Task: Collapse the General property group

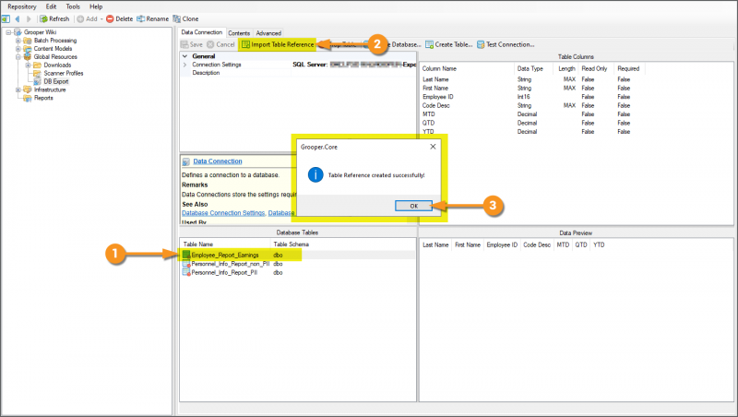Action: pyautogui.click(x=185, y=56)
